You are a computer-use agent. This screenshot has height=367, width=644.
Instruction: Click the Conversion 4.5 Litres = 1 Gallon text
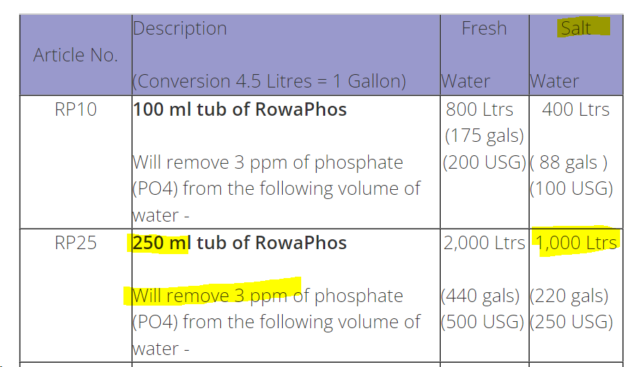269,81
